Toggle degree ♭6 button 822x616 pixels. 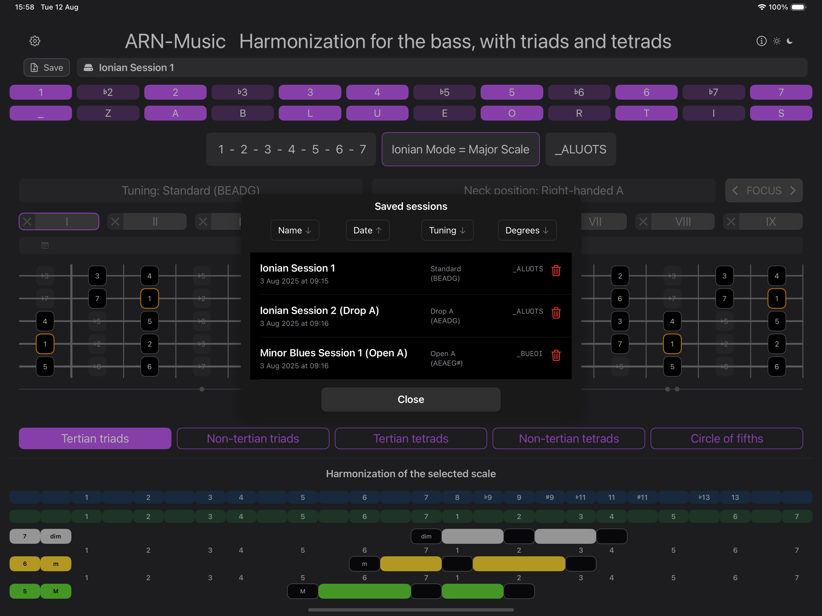pos(579,92)
